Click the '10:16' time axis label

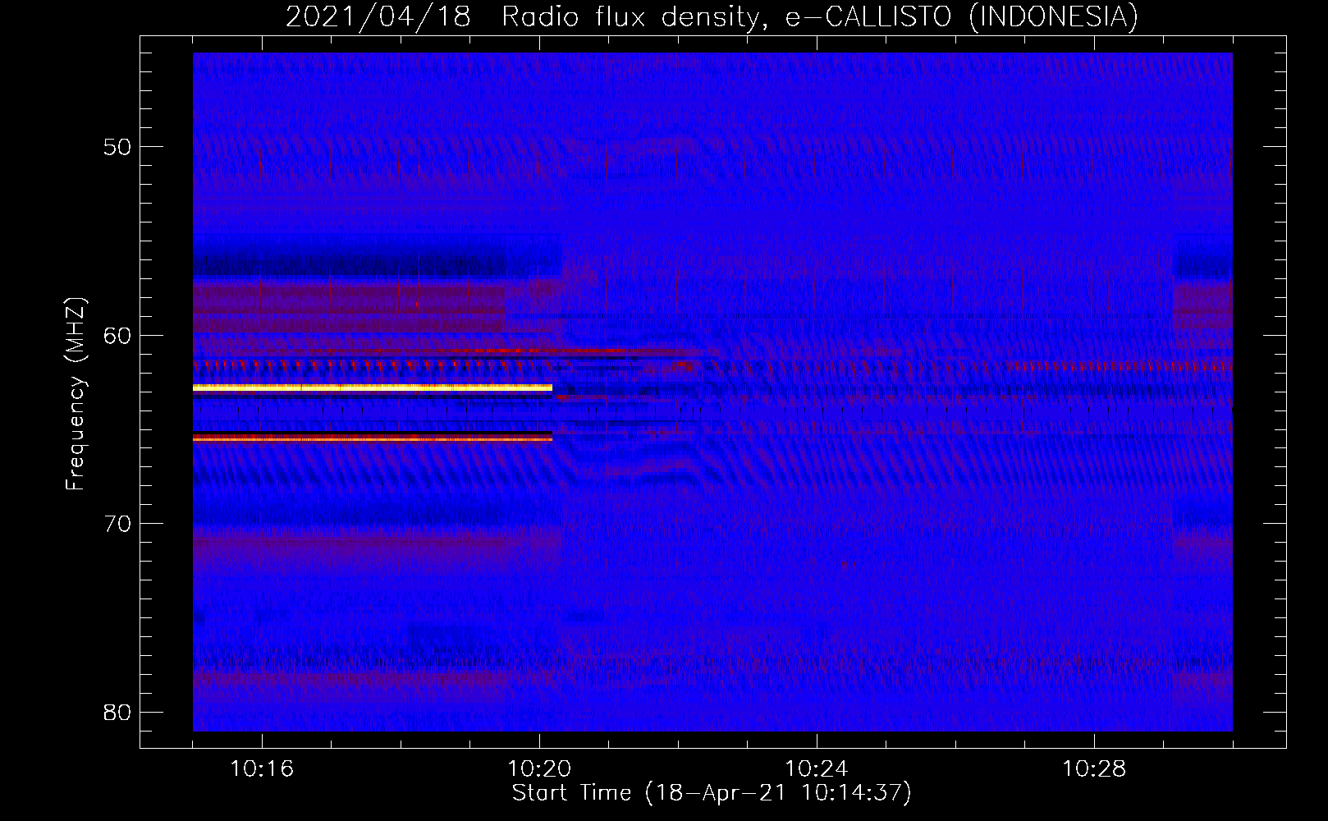click(x=262, y=768)
